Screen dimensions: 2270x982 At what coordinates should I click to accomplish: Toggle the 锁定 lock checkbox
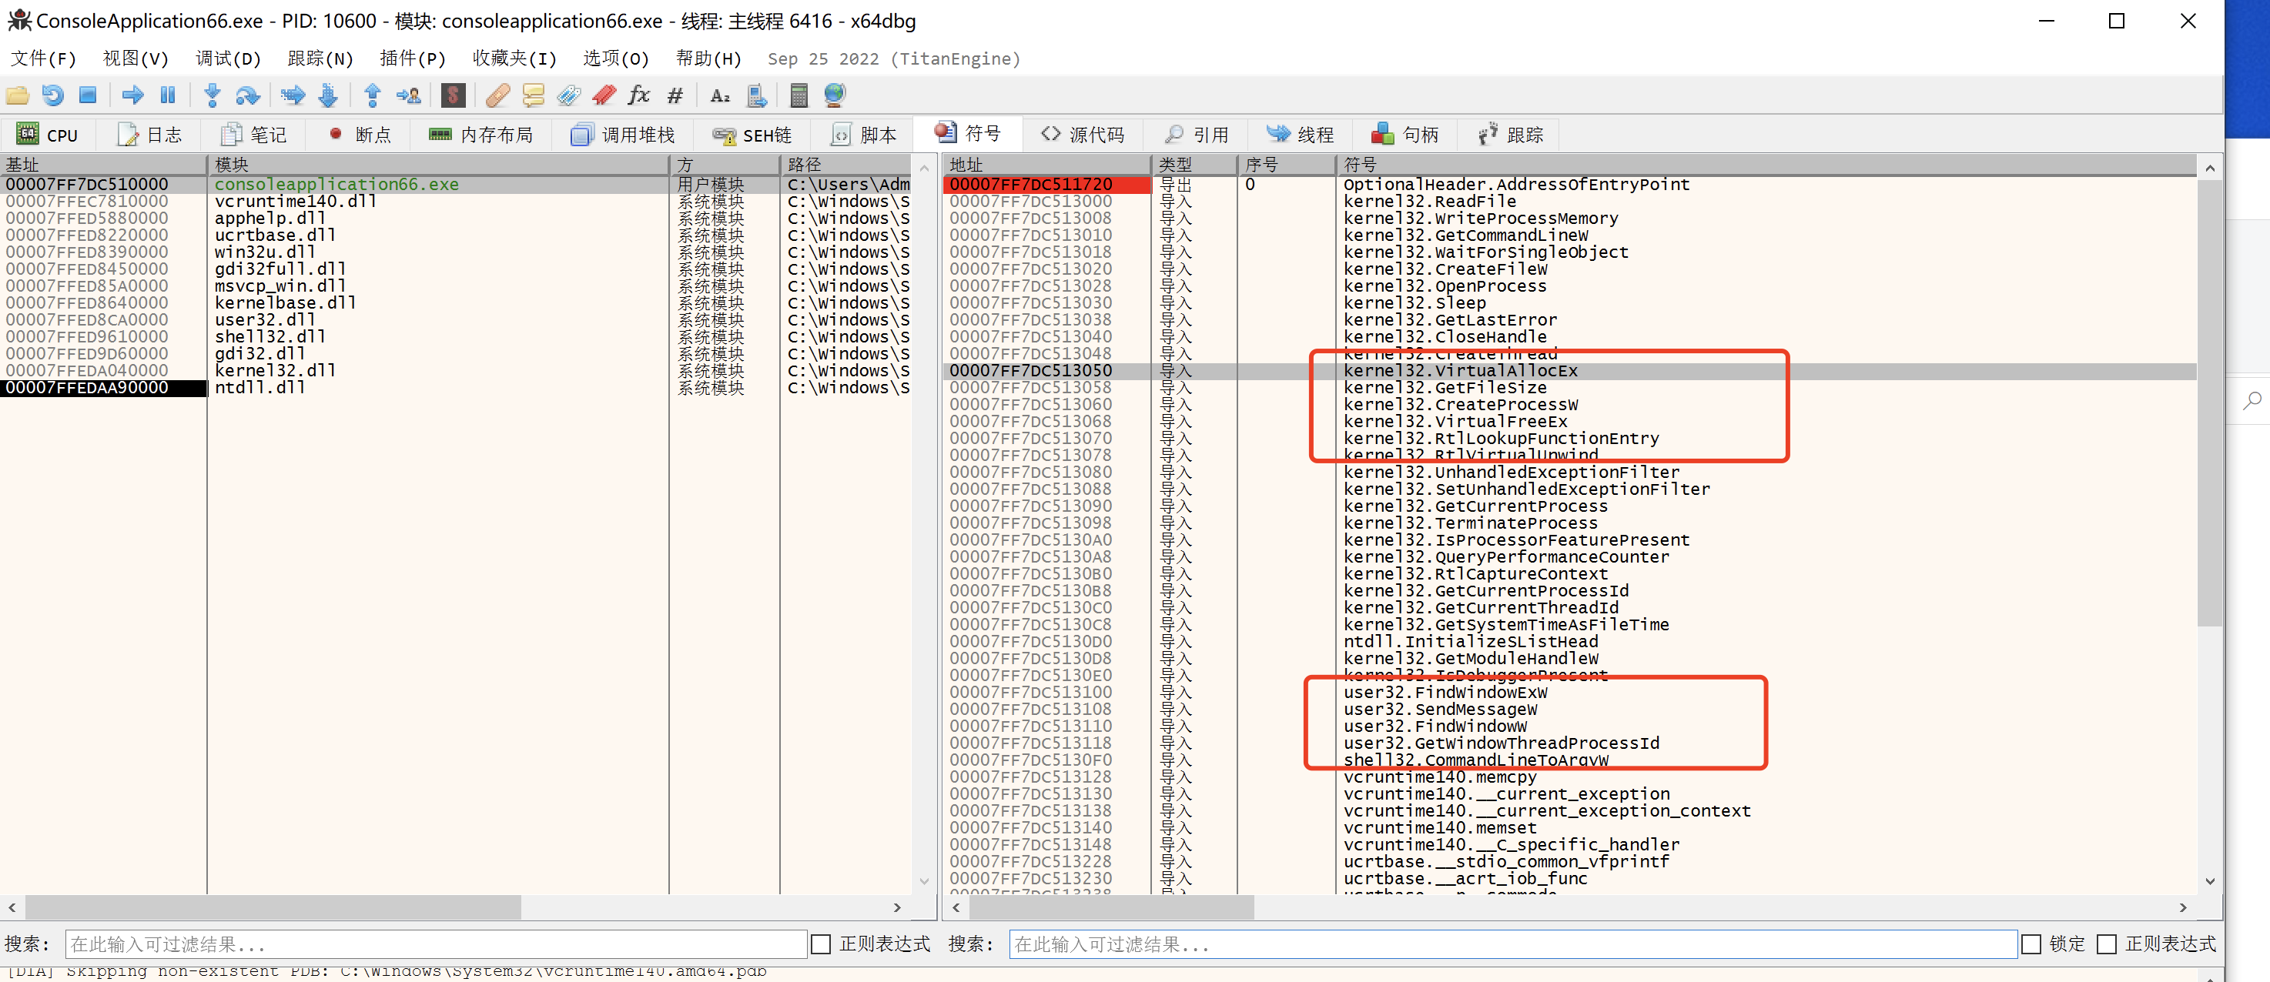pyautogui.click(x=2031, y=944)
